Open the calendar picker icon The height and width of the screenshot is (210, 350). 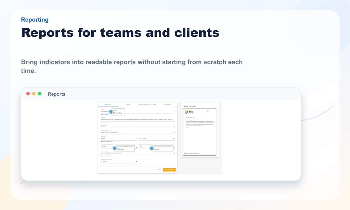(x=174, y=139)
